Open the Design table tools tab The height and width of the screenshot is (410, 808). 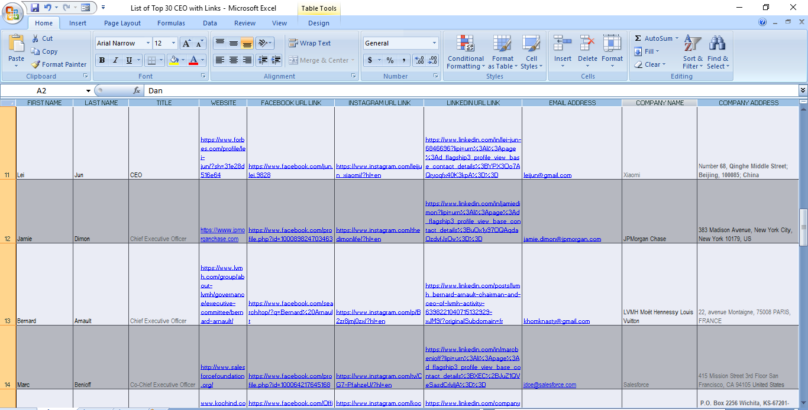[319, 23]
